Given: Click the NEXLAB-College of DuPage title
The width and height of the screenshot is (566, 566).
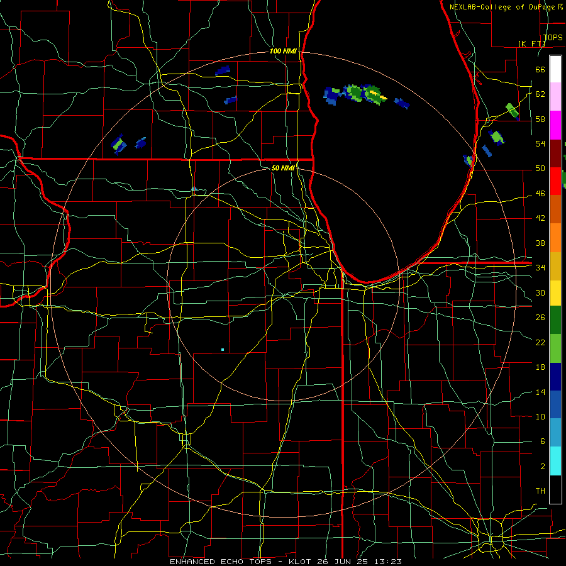Looking at the screenshot, I should coord(503,7).
